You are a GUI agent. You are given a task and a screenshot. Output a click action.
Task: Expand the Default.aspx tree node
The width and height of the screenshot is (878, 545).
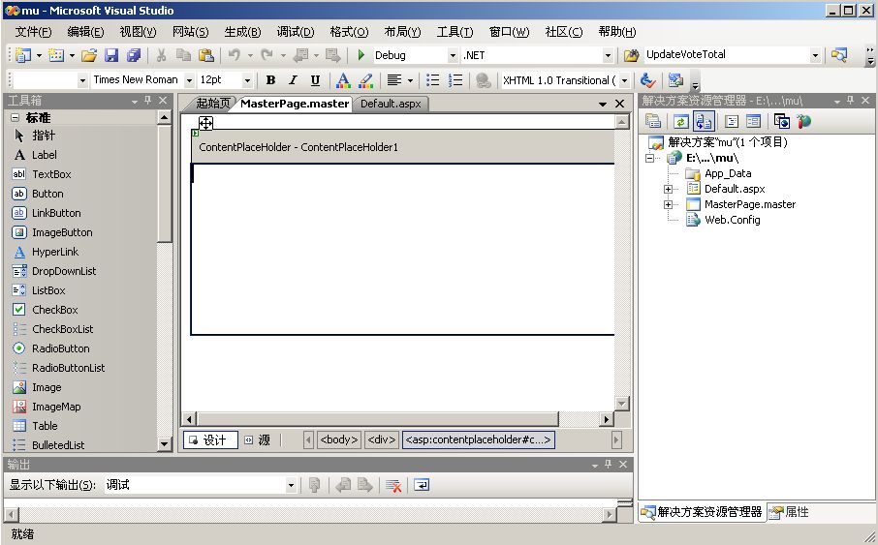(668, 189)
